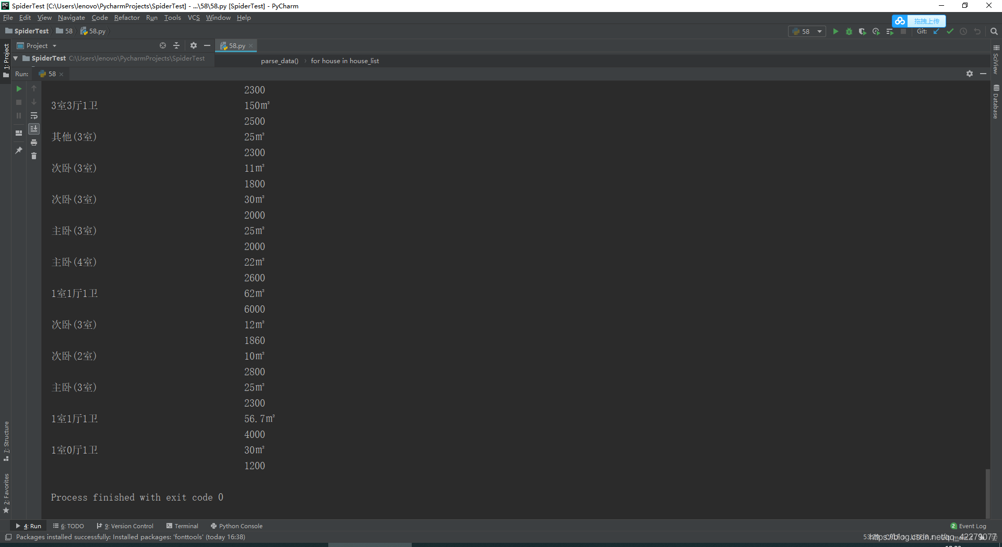
Task: Click the toolbar Stop square button
Action: (903, 31)
